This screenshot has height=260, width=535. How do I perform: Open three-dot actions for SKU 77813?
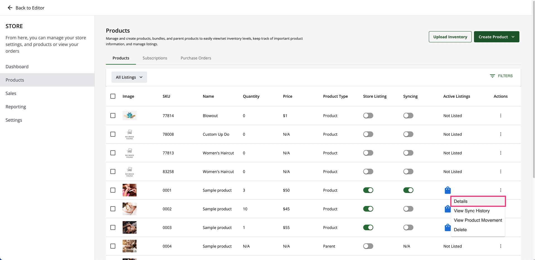point(500,153)
